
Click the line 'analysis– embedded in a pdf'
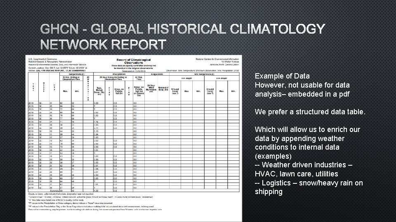(302, 94)
